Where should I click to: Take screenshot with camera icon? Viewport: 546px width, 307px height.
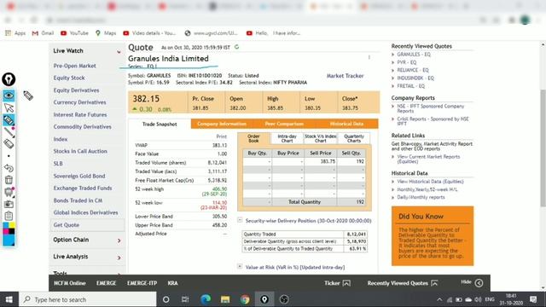pos(9,204)
